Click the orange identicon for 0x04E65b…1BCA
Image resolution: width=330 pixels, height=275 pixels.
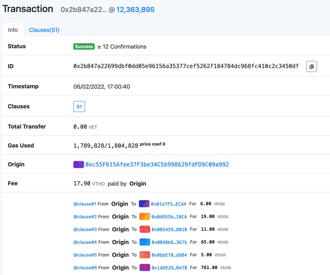pos(145,216)
